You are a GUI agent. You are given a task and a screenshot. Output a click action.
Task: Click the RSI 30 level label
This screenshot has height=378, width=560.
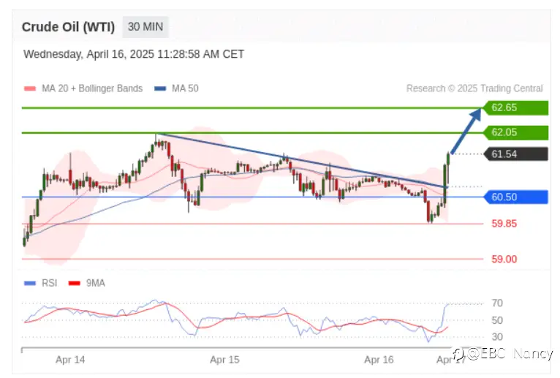point(497,337)
